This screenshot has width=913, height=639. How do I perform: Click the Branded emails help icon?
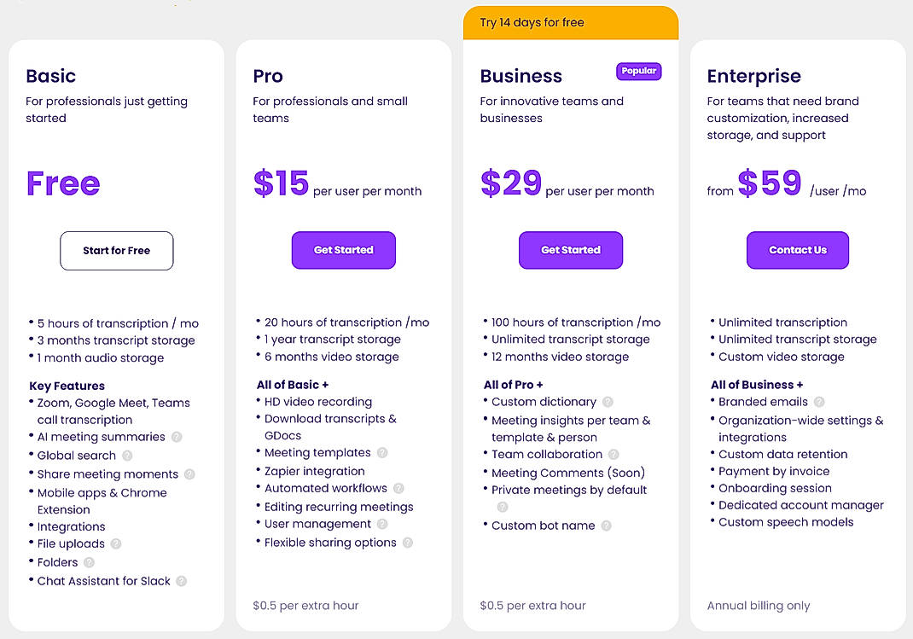(x=818, y=402)
